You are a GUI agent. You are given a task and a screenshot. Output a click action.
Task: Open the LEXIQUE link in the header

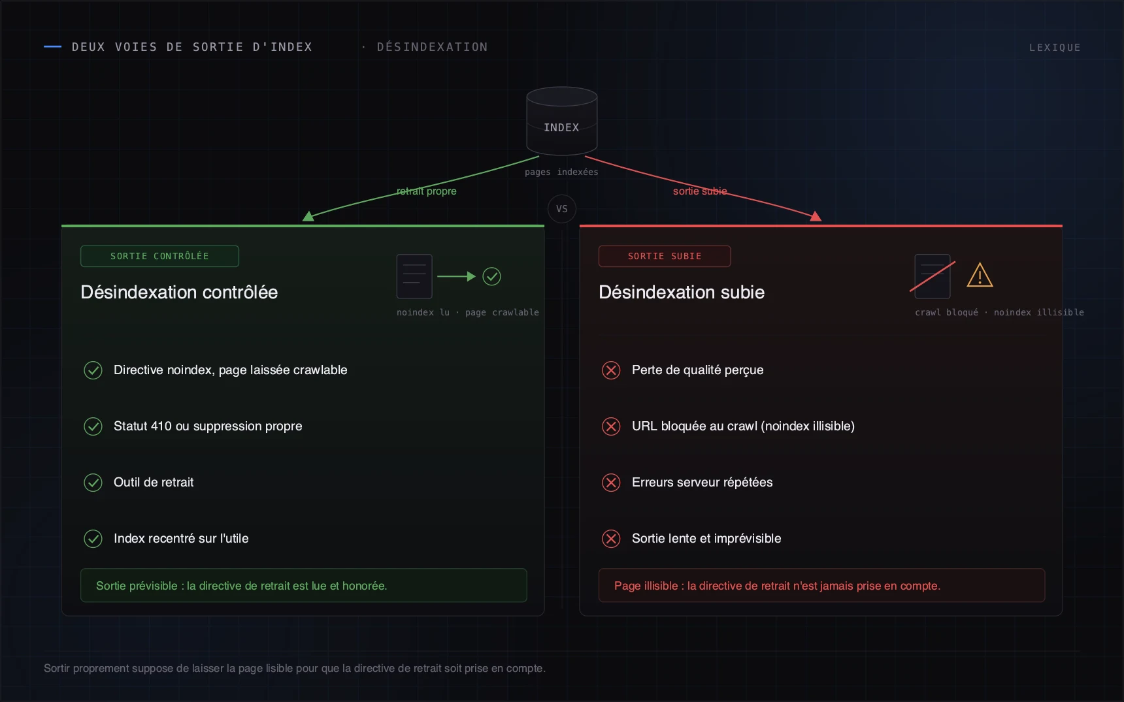click(x=1055, y=48)
